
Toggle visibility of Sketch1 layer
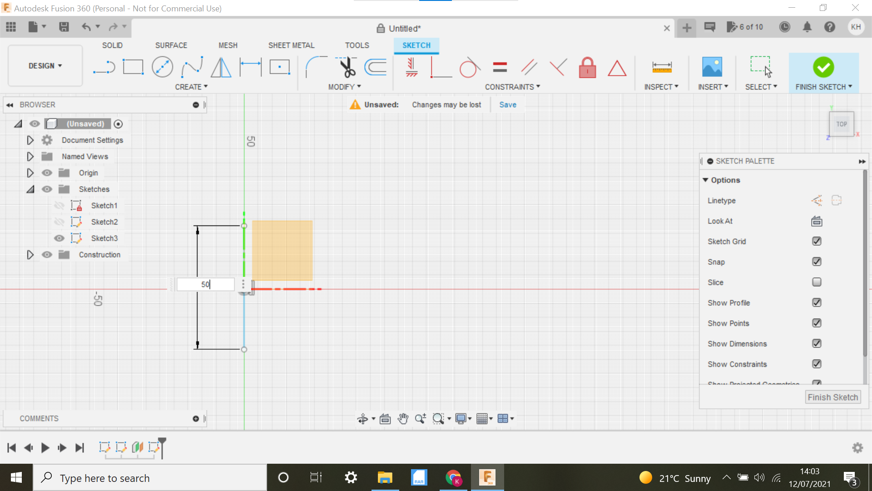pos(59,205)
